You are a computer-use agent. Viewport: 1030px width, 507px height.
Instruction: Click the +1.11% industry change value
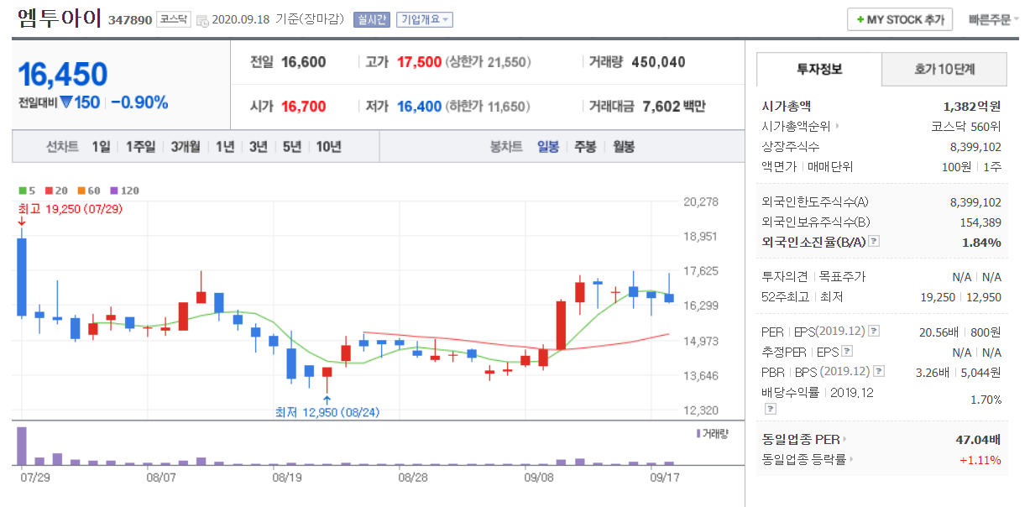[x=980, y=459]
